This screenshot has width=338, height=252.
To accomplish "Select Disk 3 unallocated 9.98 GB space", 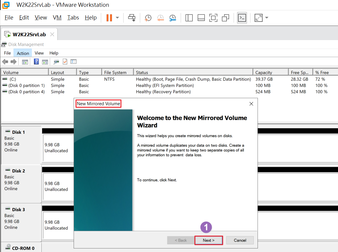I will coord(58,225).
